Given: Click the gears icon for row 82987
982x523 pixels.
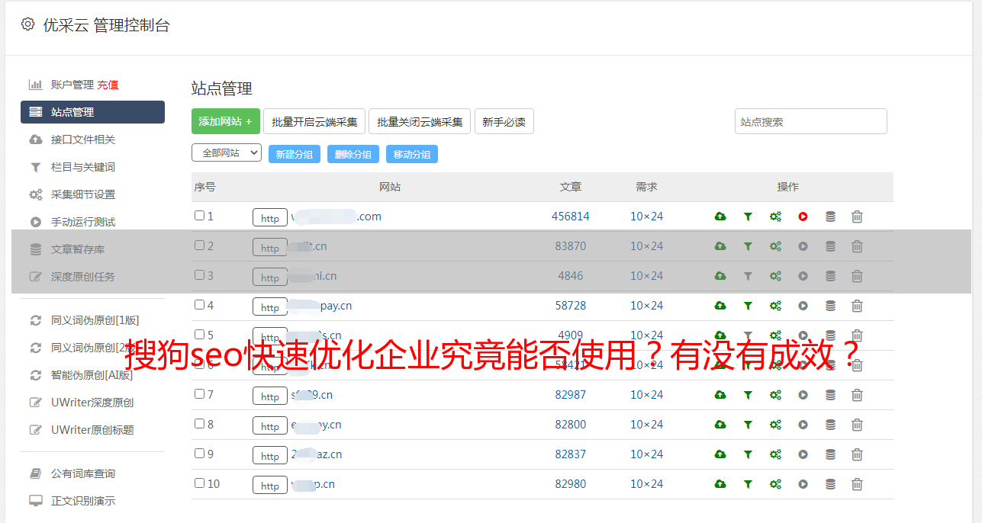Looking at the screenshot, I should pyautogui.click(x=775, y=395).
